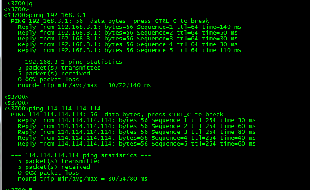Click the 'PING 192.168.3.1: 56 data bytes' line

[110, 21]
